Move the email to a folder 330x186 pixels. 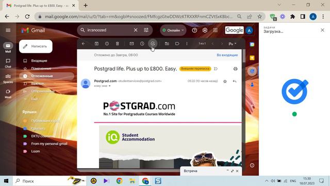click(x=167, y=43)
